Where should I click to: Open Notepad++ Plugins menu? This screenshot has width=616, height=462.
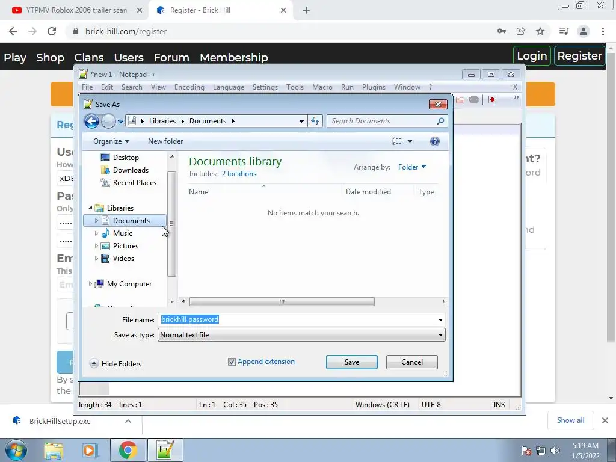(374, 87)
